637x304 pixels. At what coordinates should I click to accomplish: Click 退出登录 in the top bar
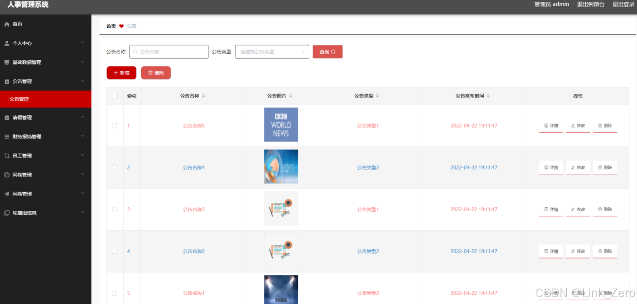(624, 4)
